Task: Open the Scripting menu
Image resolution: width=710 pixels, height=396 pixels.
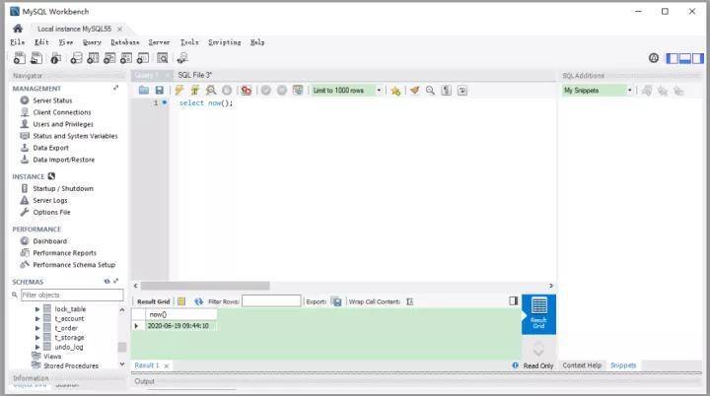Action: tap(225, 42)
